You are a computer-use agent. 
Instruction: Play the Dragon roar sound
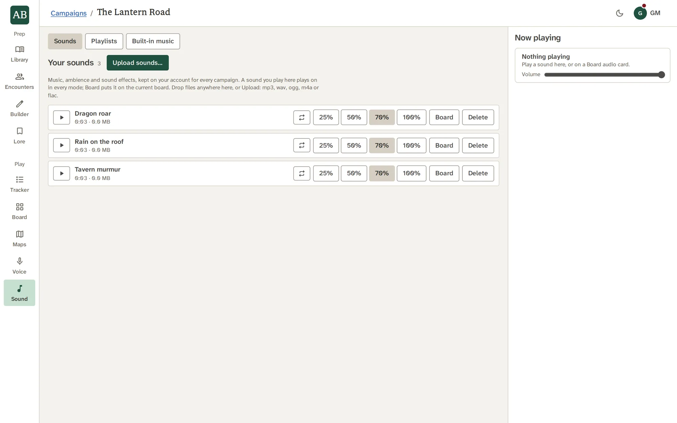click(62, 117)
